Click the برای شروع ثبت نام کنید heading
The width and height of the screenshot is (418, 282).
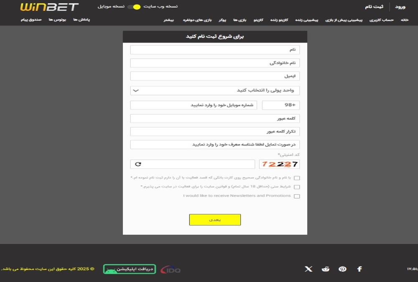click(x=215, y=36)
